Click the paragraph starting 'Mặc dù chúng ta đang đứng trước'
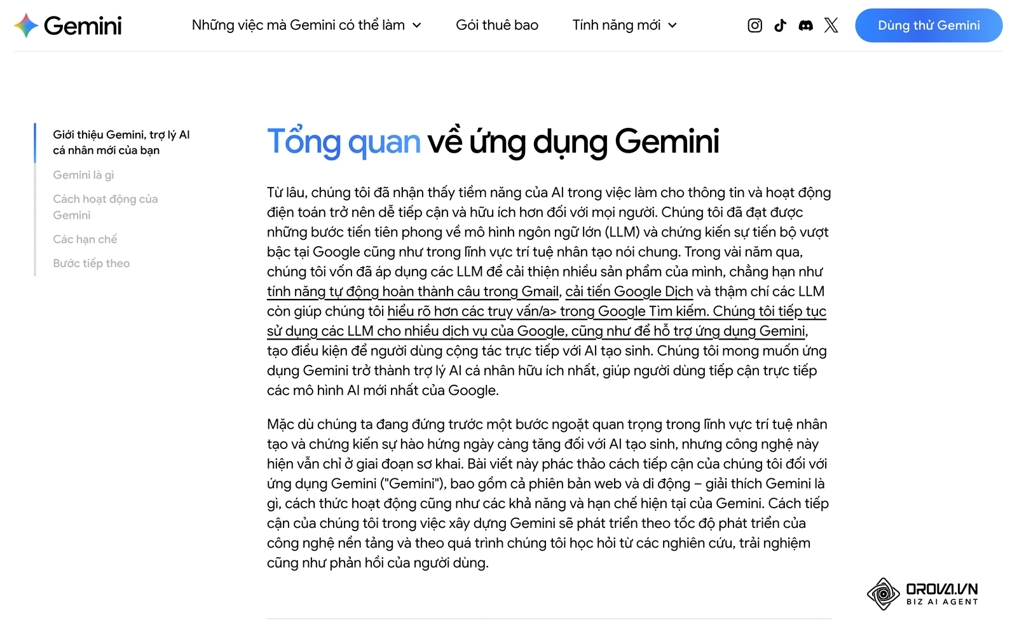The image size is (1017, 636). [x=549, y=494]
